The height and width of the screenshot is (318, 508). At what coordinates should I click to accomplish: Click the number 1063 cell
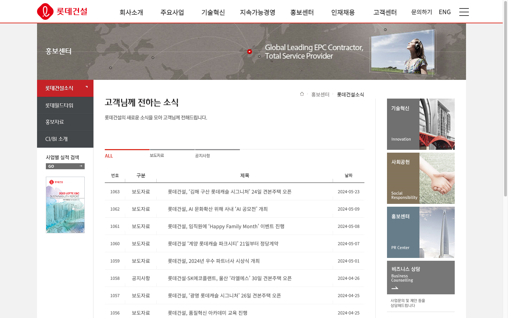click(x=115, y=192)
